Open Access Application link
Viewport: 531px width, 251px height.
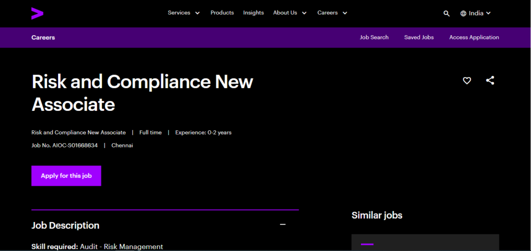pyautogui.click(x=474, y=37)
